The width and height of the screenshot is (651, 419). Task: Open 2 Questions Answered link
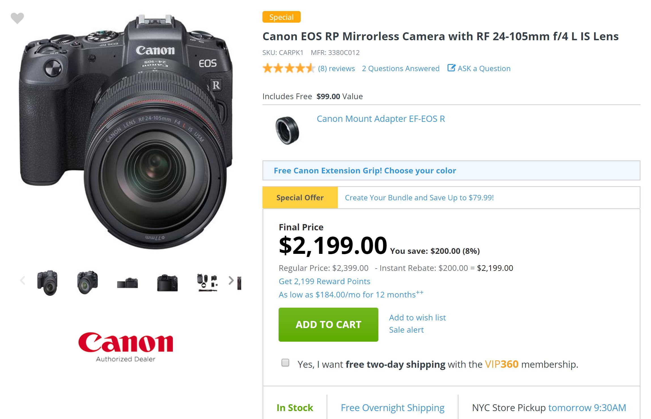click(400, 69)
